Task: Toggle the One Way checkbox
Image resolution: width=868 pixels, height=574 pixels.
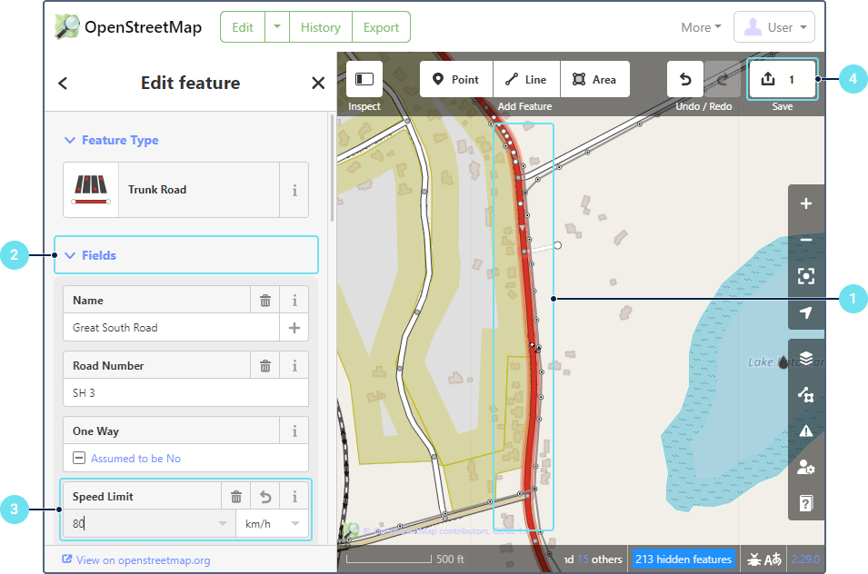Action: tap(80, 459)
